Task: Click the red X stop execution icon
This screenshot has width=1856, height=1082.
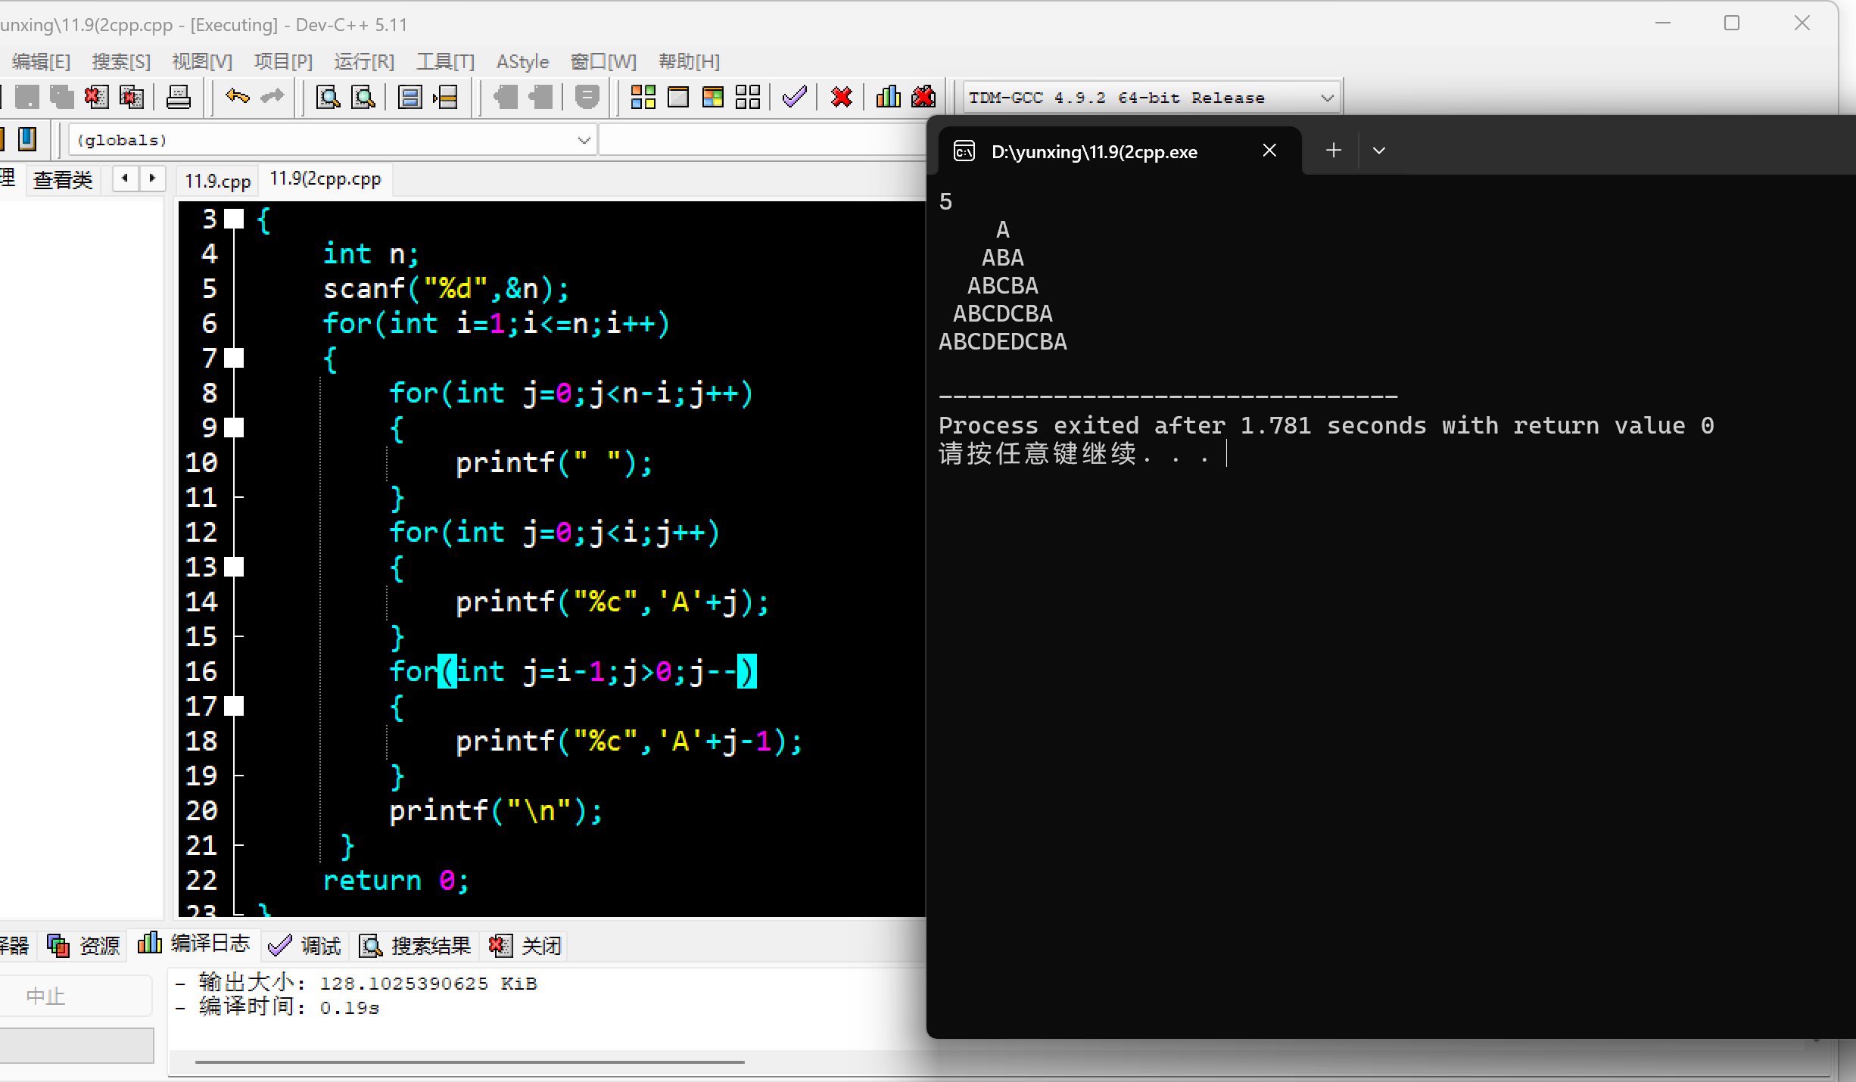Action: coord(841,97)
